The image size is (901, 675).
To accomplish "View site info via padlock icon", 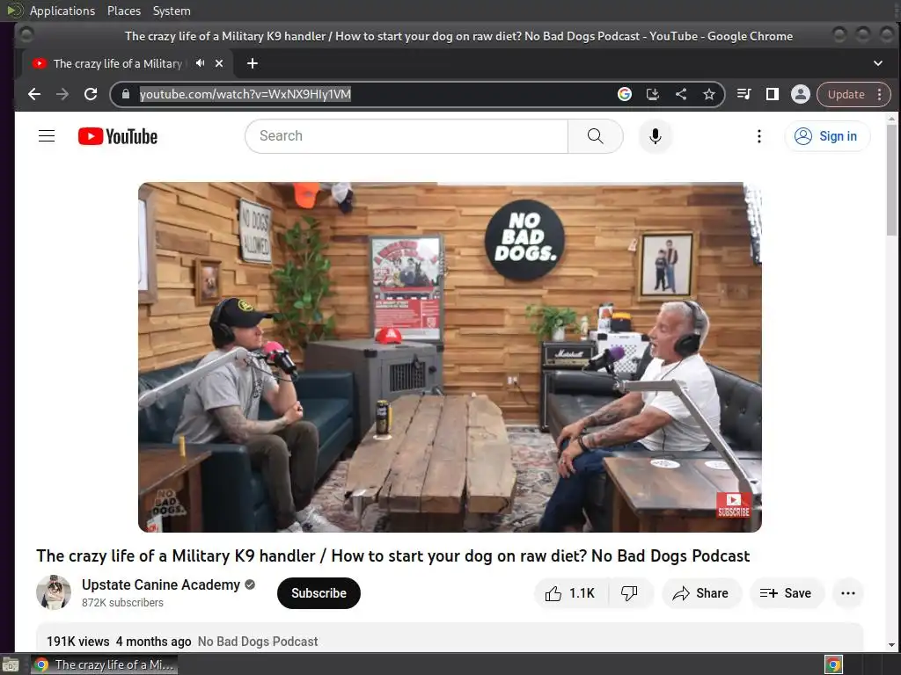I will 125,94.
